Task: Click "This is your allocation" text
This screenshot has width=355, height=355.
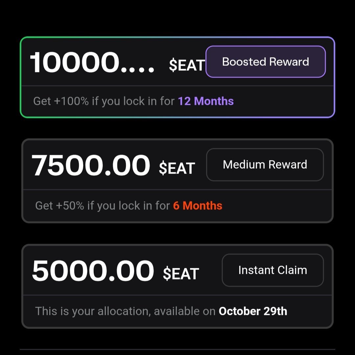Action: click(93, 311)
